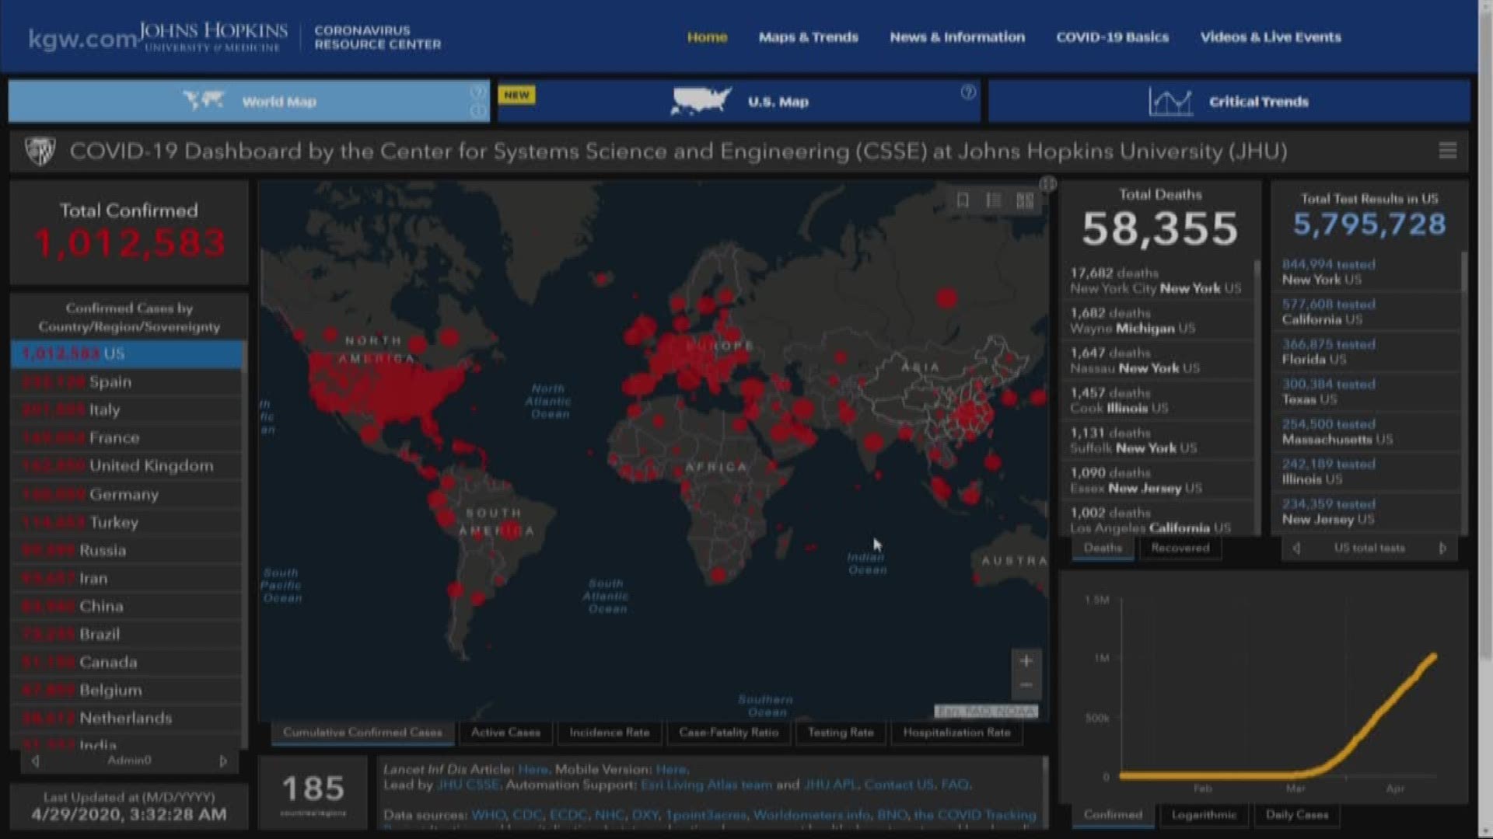Switch map to Hospitalization Rate
Screen dimensions: 1493x839
click(x=956, y=733)
